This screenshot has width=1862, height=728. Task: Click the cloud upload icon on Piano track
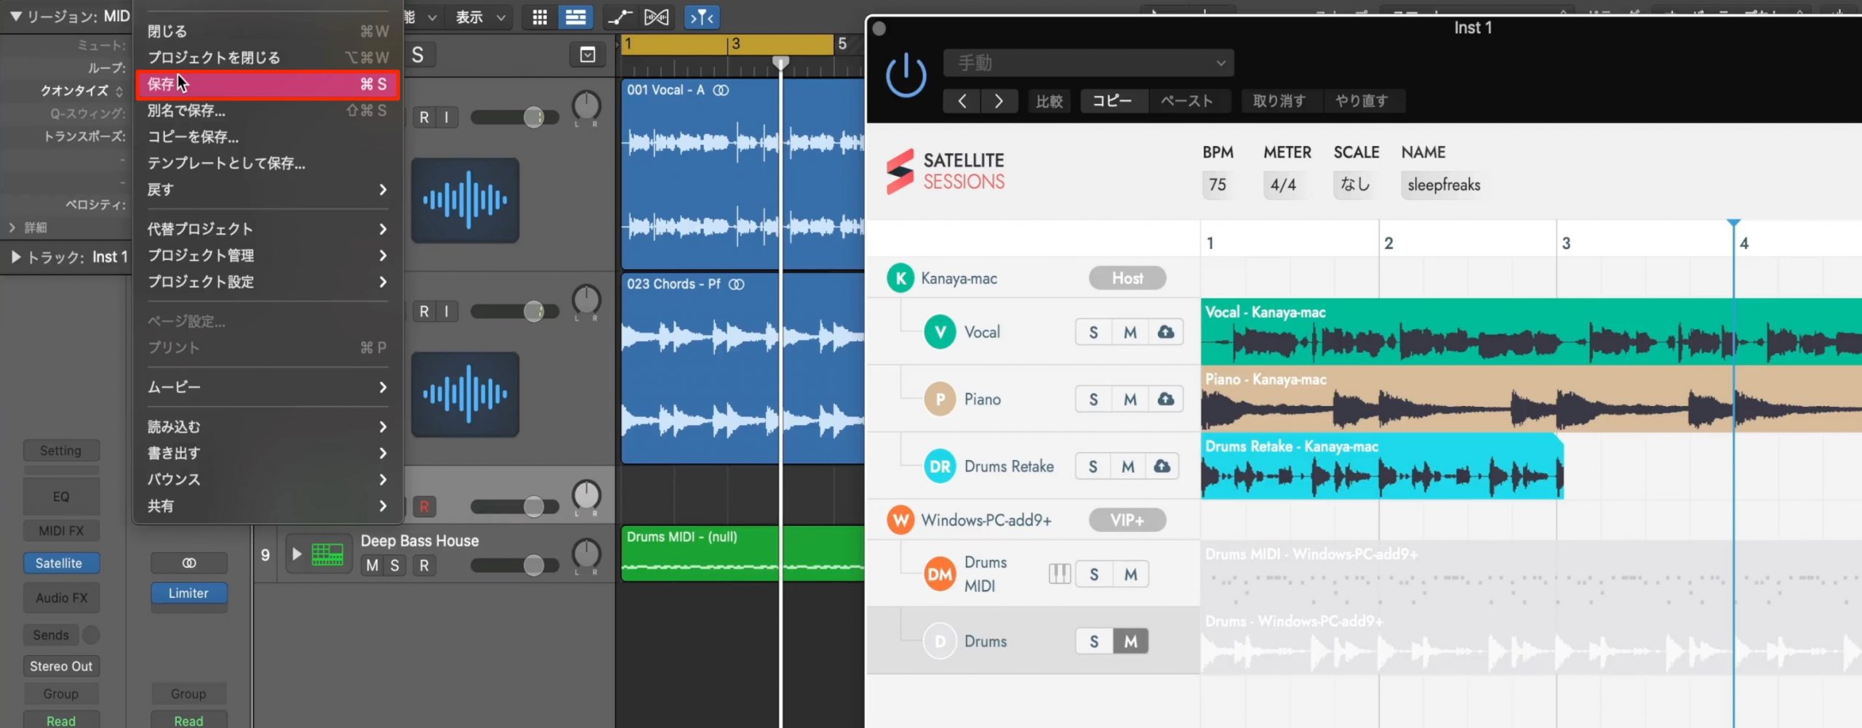pos(1165,399)
